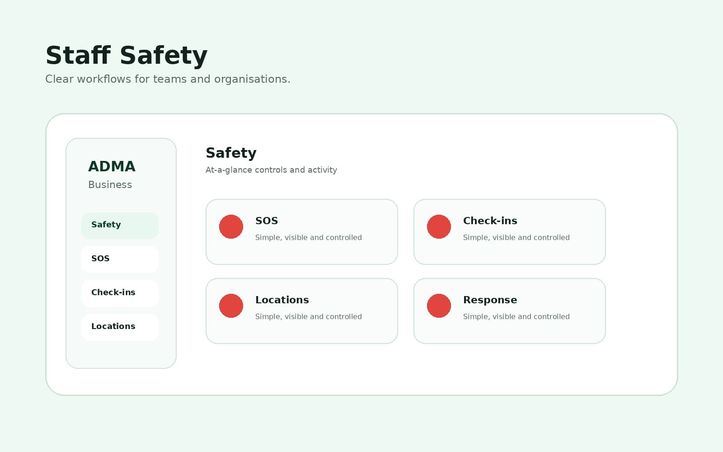Click the SOS card title
This screenshot has width=723, height=452.
tap(267, 221)
